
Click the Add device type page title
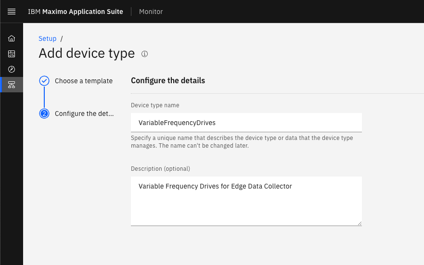coord(87,53)
